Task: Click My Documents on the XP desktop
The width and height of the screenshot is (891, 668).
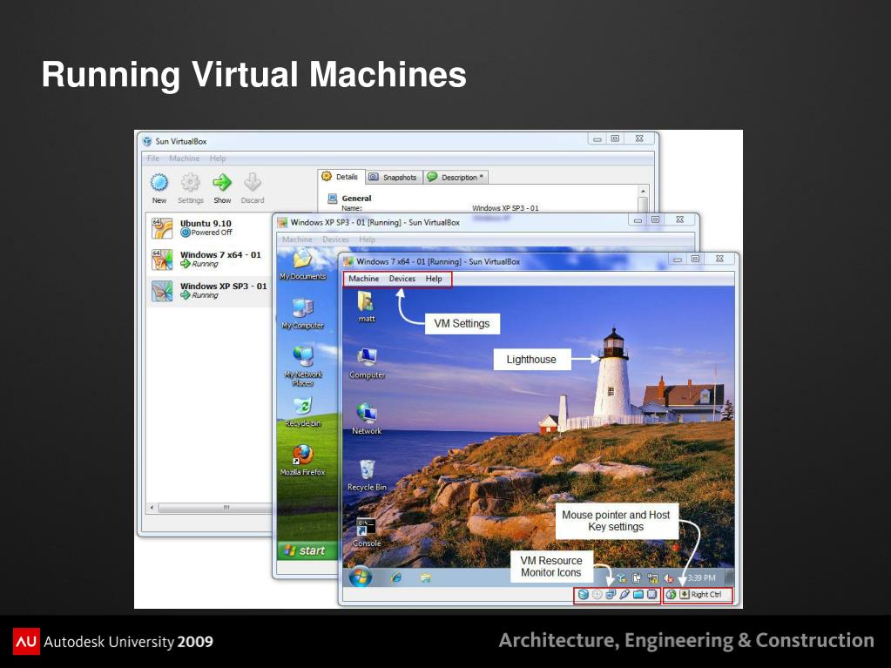Action: point(302,265)
